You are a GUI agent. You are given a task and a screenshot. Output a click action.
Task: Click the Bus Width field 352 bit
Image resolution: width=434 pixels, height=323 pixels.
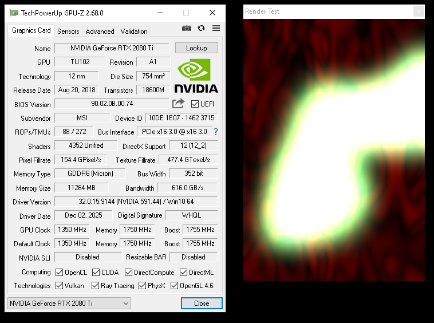[x=193, y=174]
